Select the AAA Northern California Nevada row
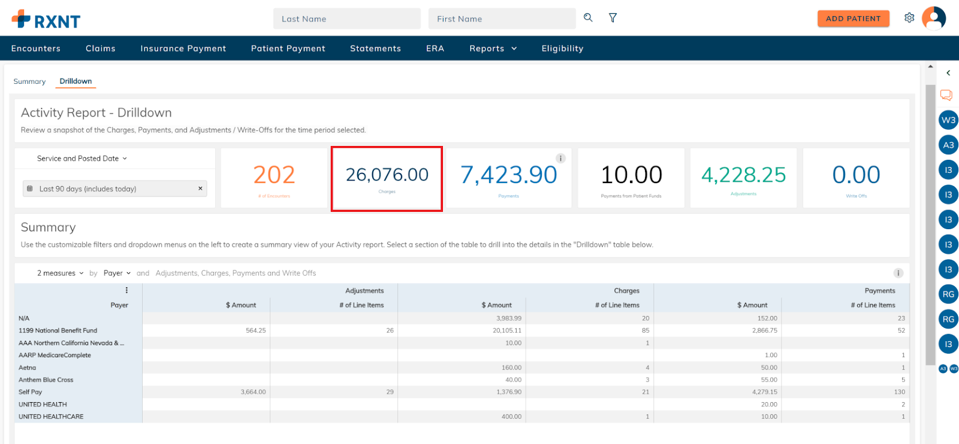Image resolution: width=959 pixels, height=444 pixels. (462, 343)
